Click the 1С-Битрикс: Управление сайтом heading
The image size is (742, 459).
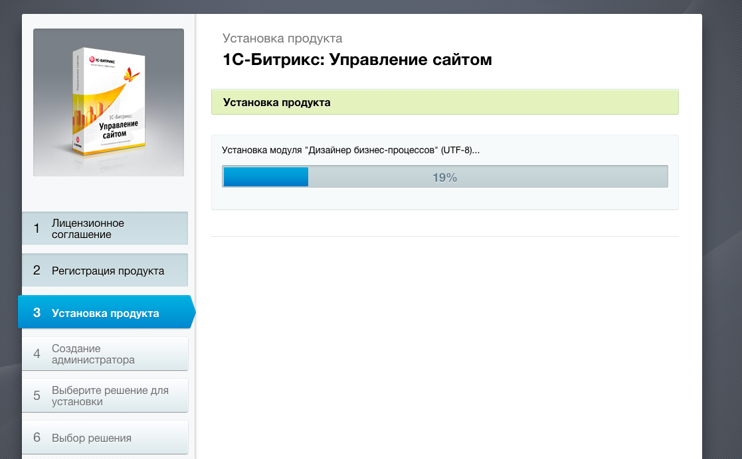[x=357, y=60]
